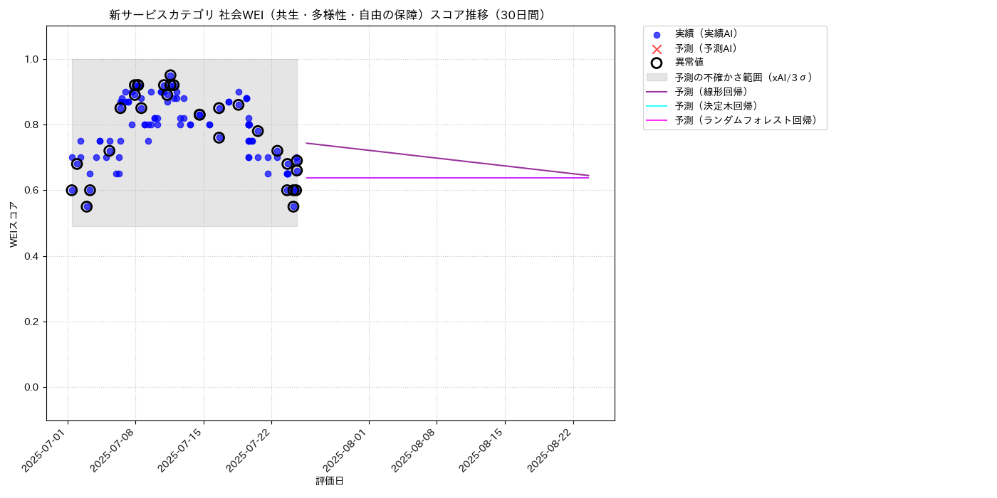Click the cyan line sample in legend
The image size is (997, 498).
click(x=657, y=106)
